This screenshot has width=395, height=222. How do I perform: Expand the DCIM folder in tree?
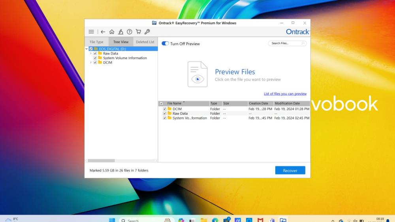point(91,62)
